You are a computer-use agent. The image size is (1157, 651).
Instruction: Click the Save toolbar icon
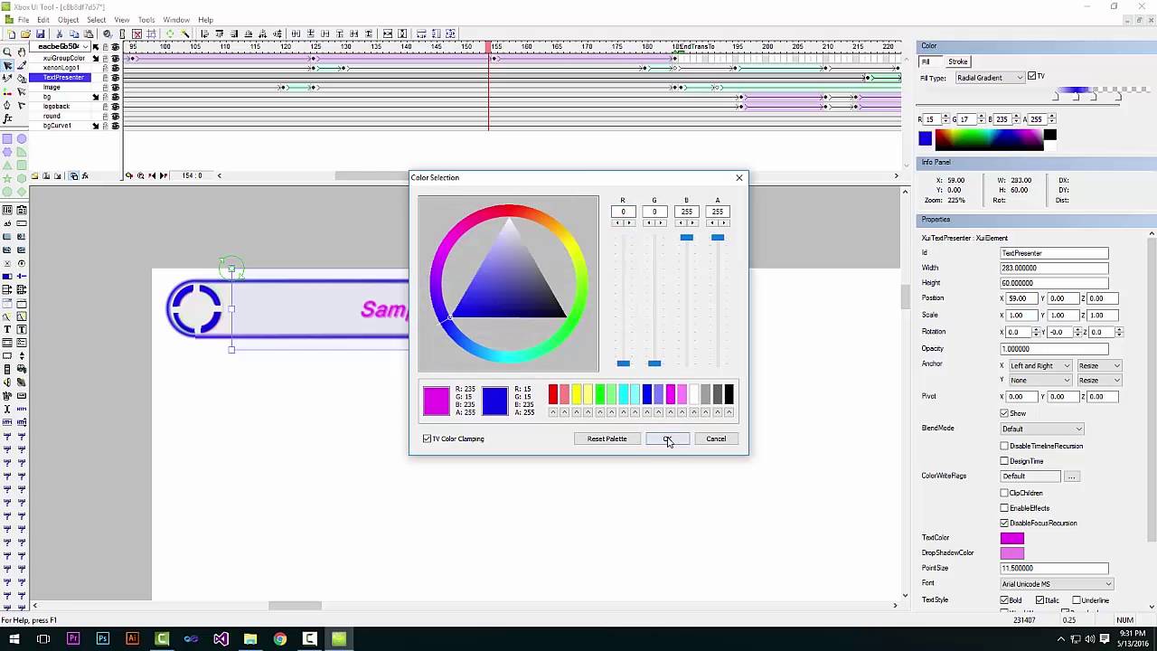click(x=40, y=34)
